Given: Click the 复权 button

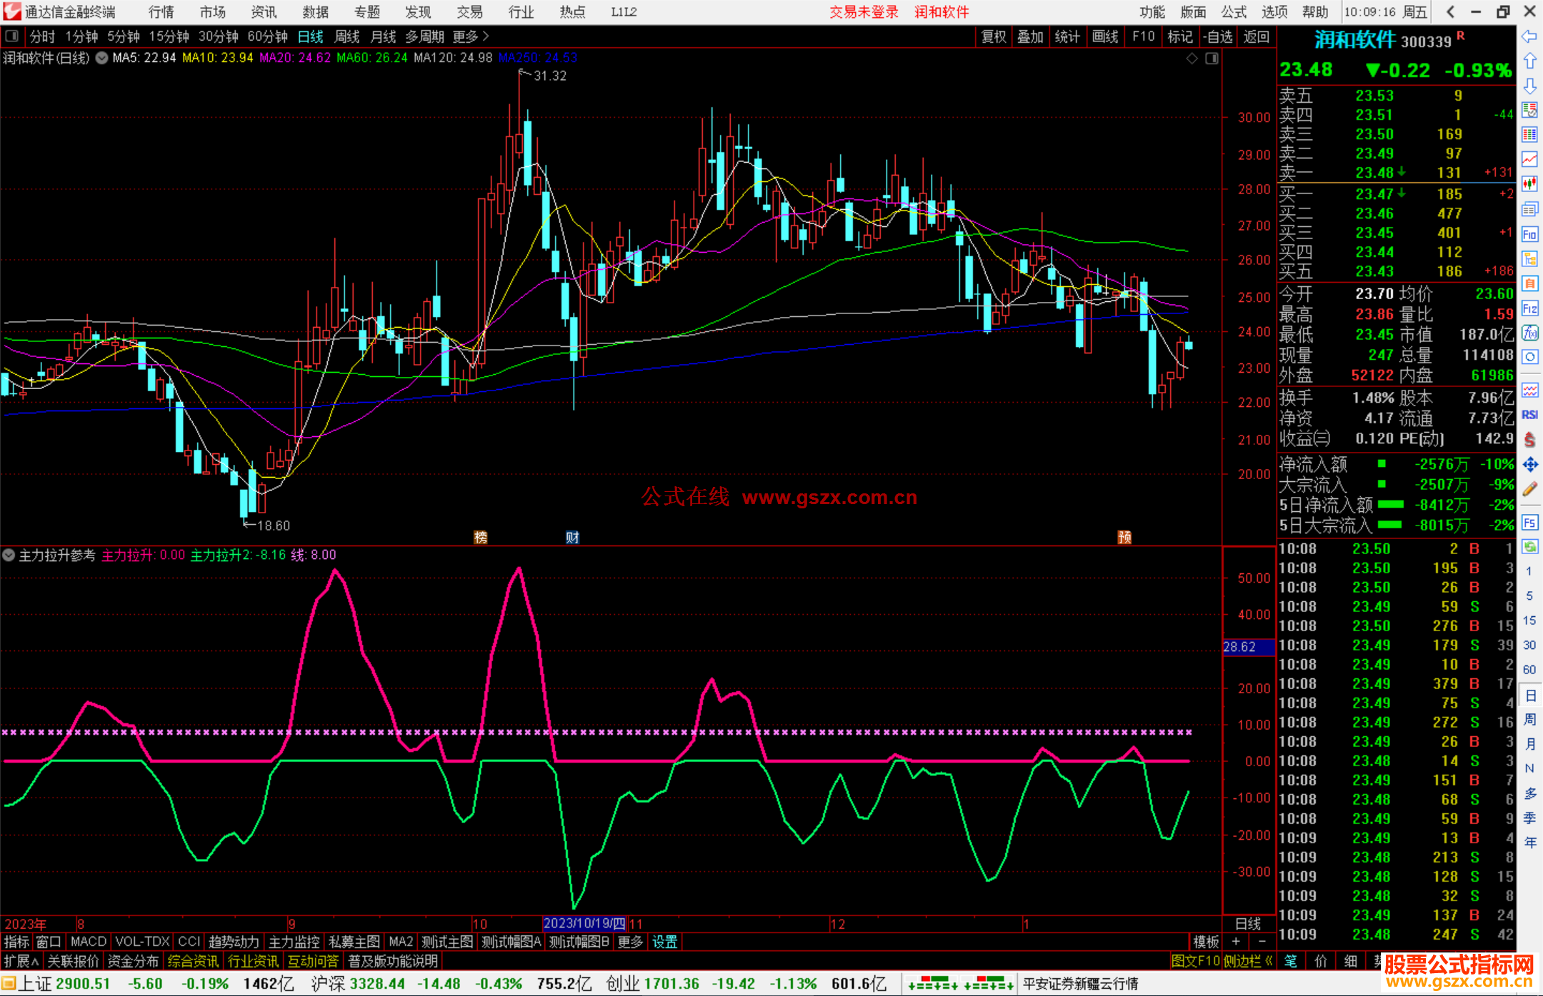Looking at the screenshot, I should coord(993,36).
